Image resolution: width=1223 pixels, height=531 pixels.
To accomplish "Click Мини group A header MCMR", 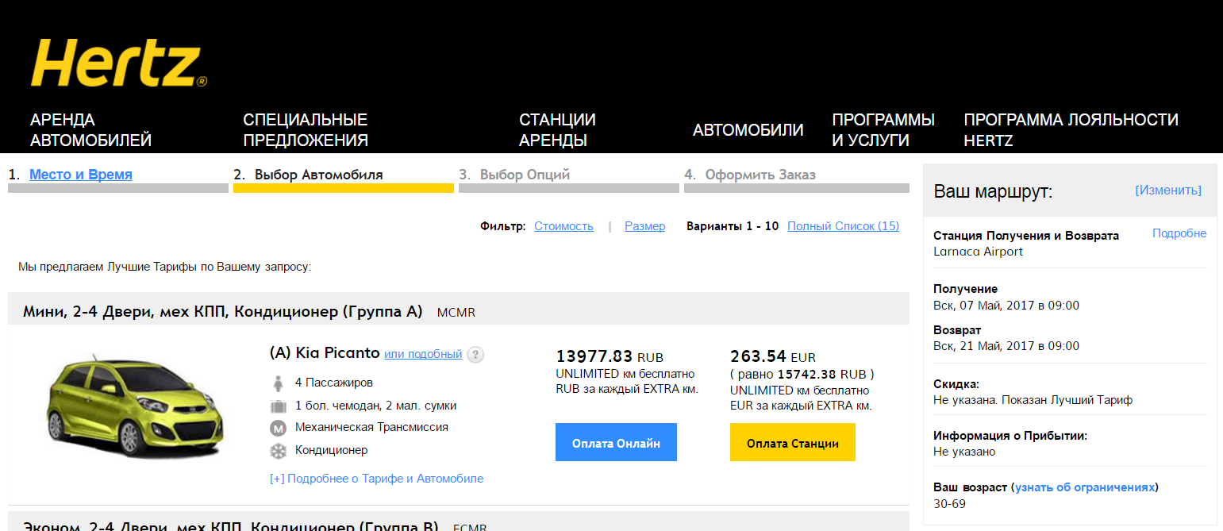I will click(x=249, y=311).
